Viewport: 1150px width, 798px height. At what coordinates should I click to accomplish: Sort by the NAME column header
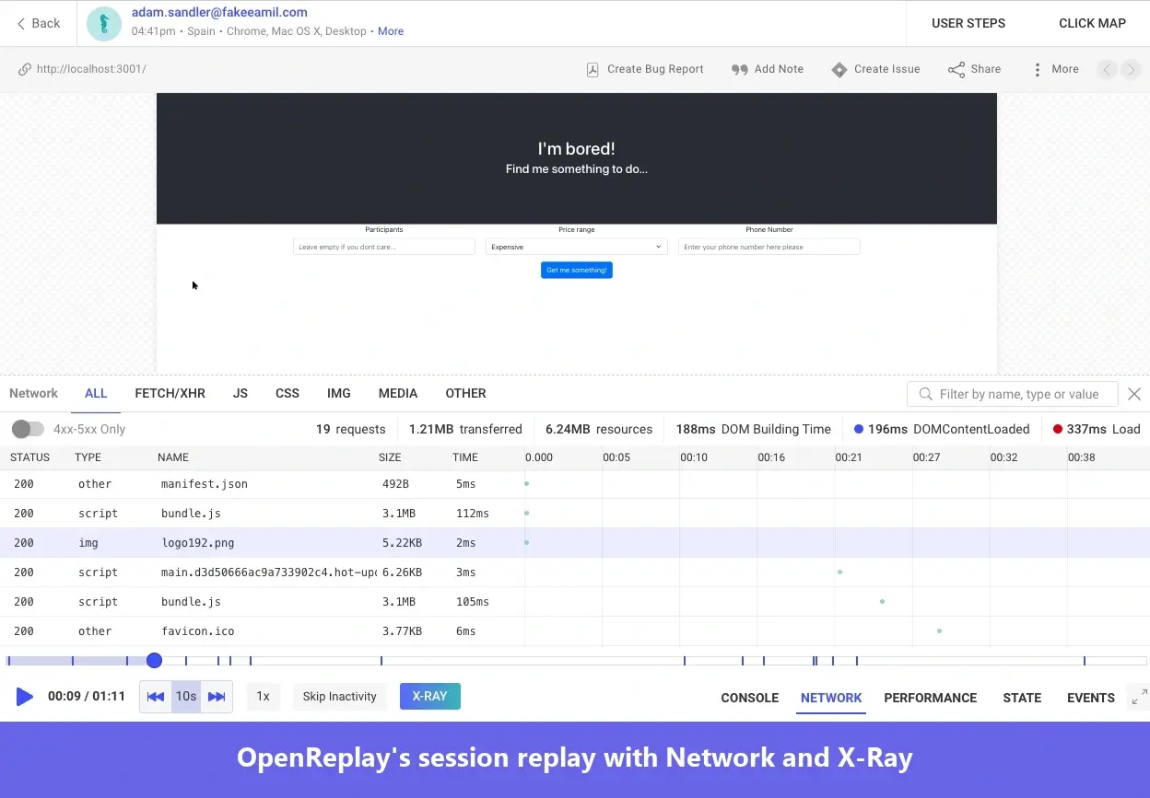tap(173, 457)
